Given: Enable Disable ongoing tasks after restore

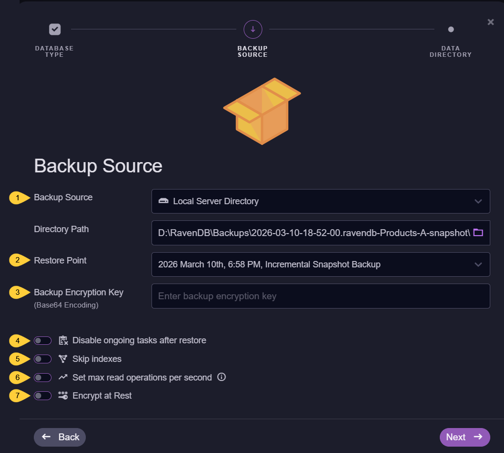Looking at the screenshot, I should coord(42,340).
